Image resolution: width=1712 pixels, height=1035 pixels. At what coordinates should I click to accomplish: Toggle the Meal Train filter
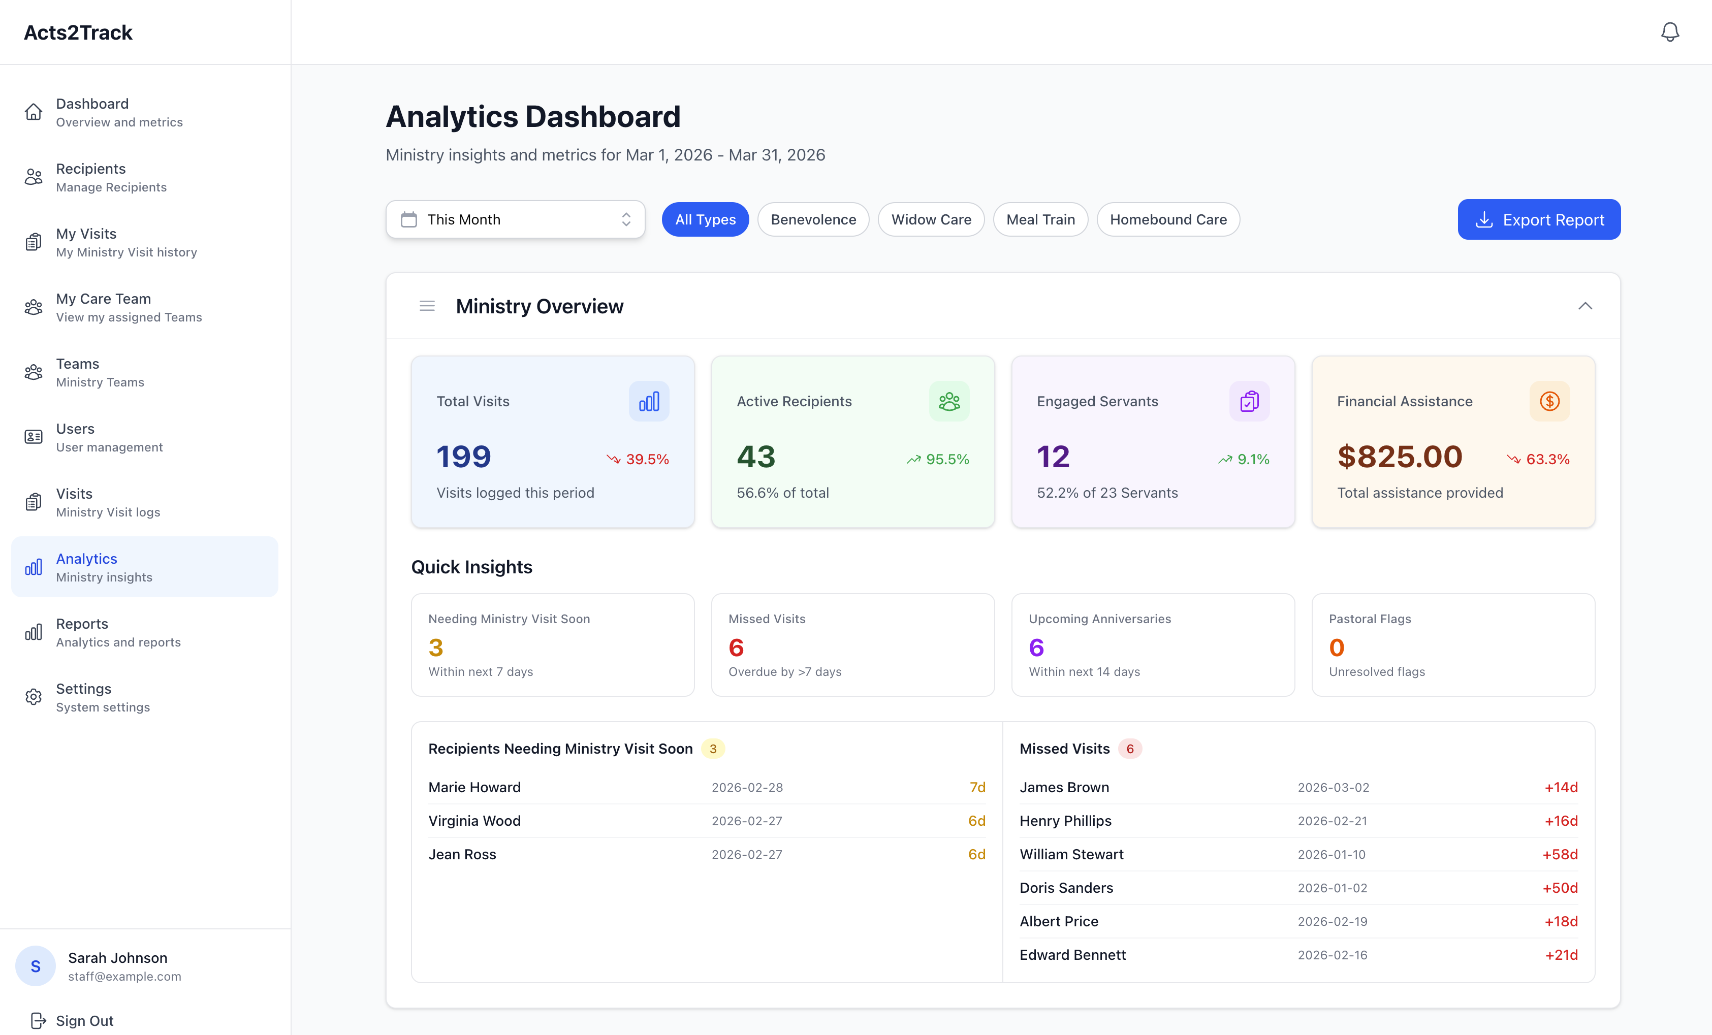[1040, 219]
